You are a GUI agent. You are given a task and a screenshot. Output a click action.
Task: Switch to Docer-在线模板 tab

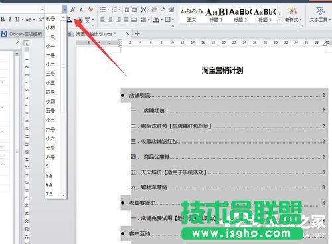pos(22,34)
